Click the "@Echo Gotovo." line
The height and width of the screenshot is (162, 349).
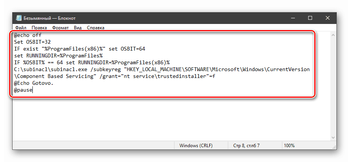point(34,83)
